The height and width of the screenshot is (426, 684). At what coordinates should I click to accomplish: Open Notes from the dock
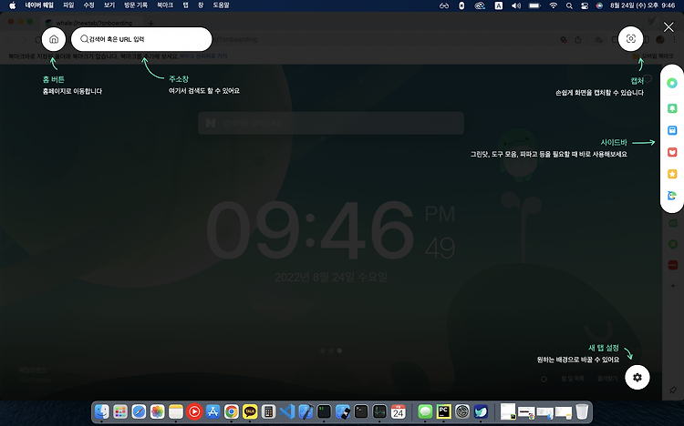[x=176, y=411]
